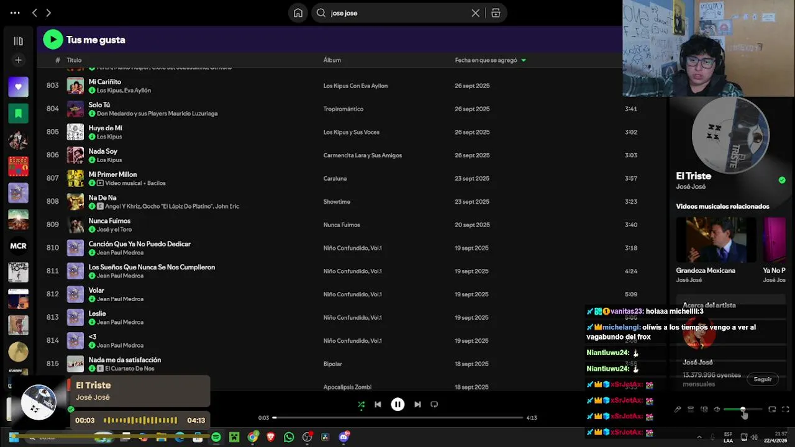The height and width of the screenshot is (447, 795).
Task: Adjust the Spotify volume slider
Action: click(743, 410)
